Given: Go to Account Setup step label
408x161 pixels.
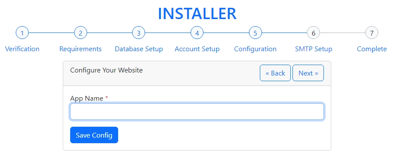Looking at the screenshot, I should click(197, 49).
